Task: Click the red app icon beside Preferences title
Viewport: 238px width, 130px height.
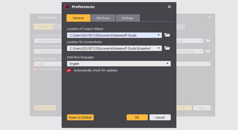Action: [x=67, y=7]
